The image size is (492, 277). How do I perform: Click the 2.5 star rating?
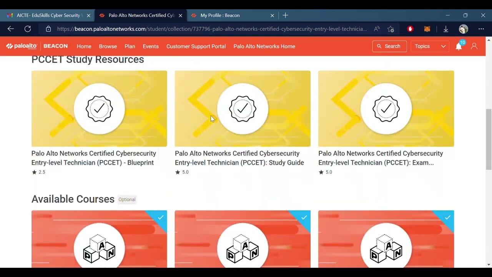coord(38,172)
